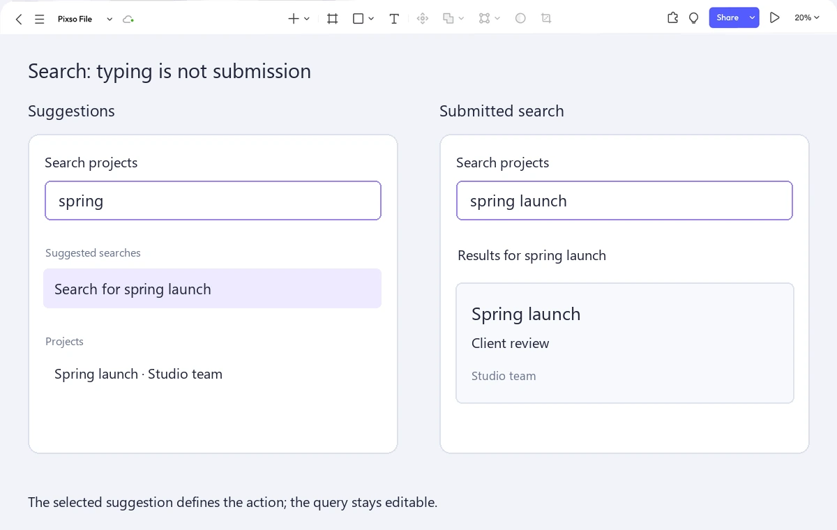Expand the shape tools dropdown arrow

coord(371,19)
